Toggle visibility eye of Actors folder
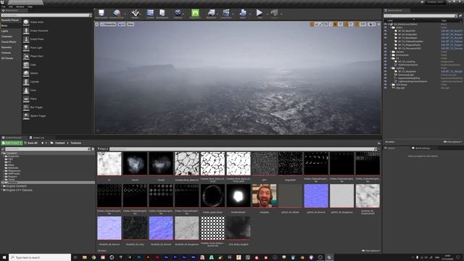Image resolution: width=464 pixels, height=261 pixels. pos(385,28)
